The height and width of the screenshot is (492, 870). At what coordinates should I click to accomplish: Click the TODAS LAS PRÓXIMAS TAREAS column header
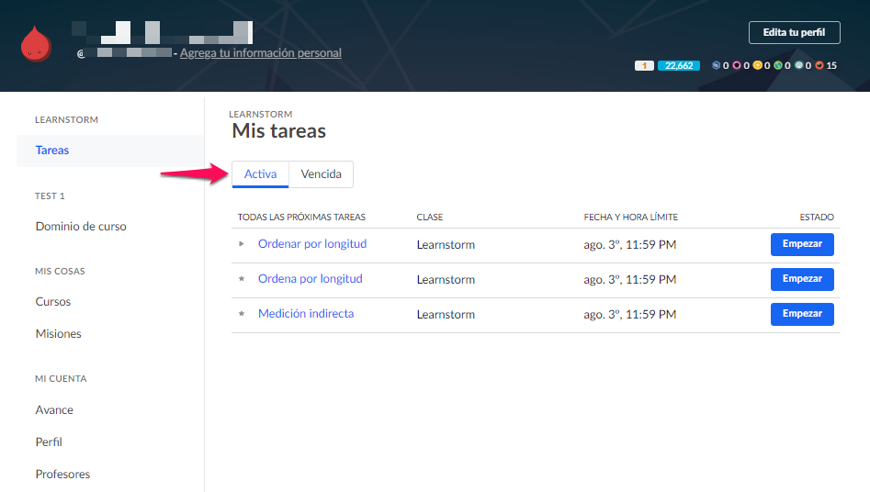point(301,217)
